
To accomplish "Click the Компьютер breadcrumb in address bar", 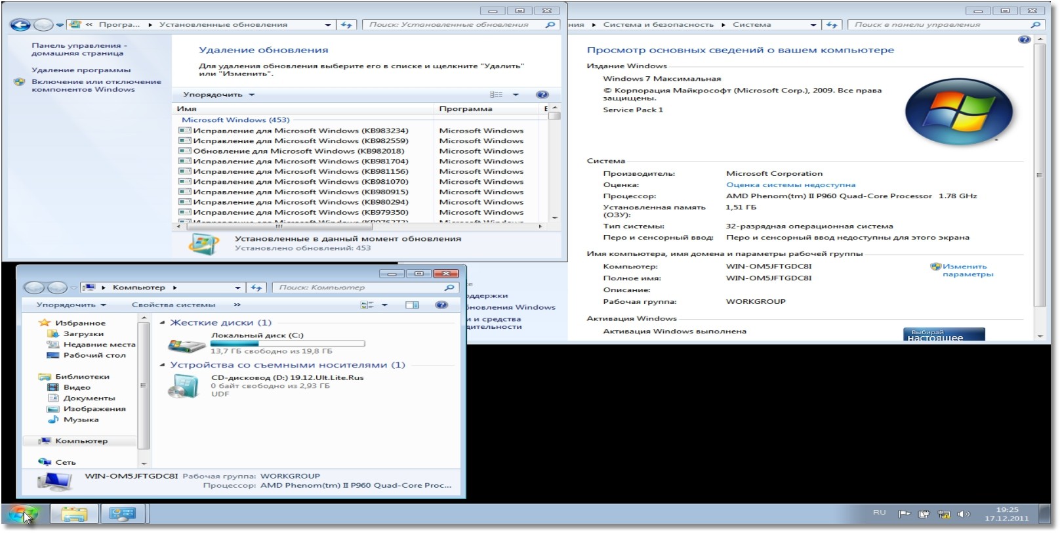I will [x=139, y=288].
